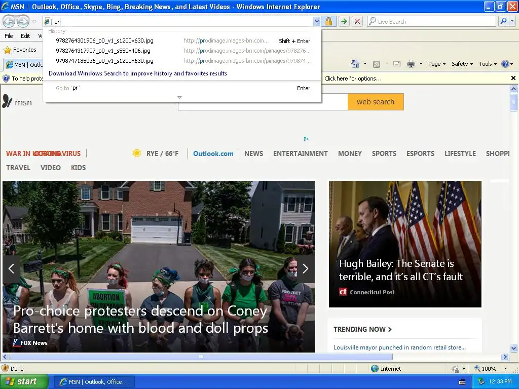Click the Print icon

tap(411, 64)
